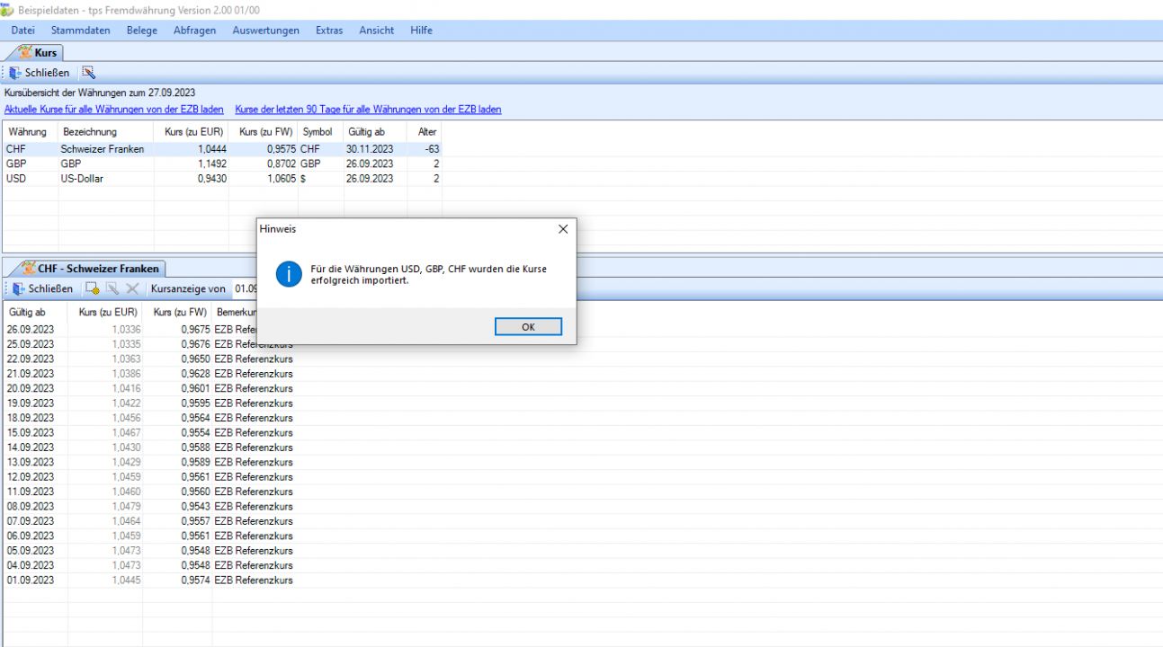This screenshot has height=647, width=1163.
Task: Select the USD US-Dollar row
Action: (x=81, y=179)
